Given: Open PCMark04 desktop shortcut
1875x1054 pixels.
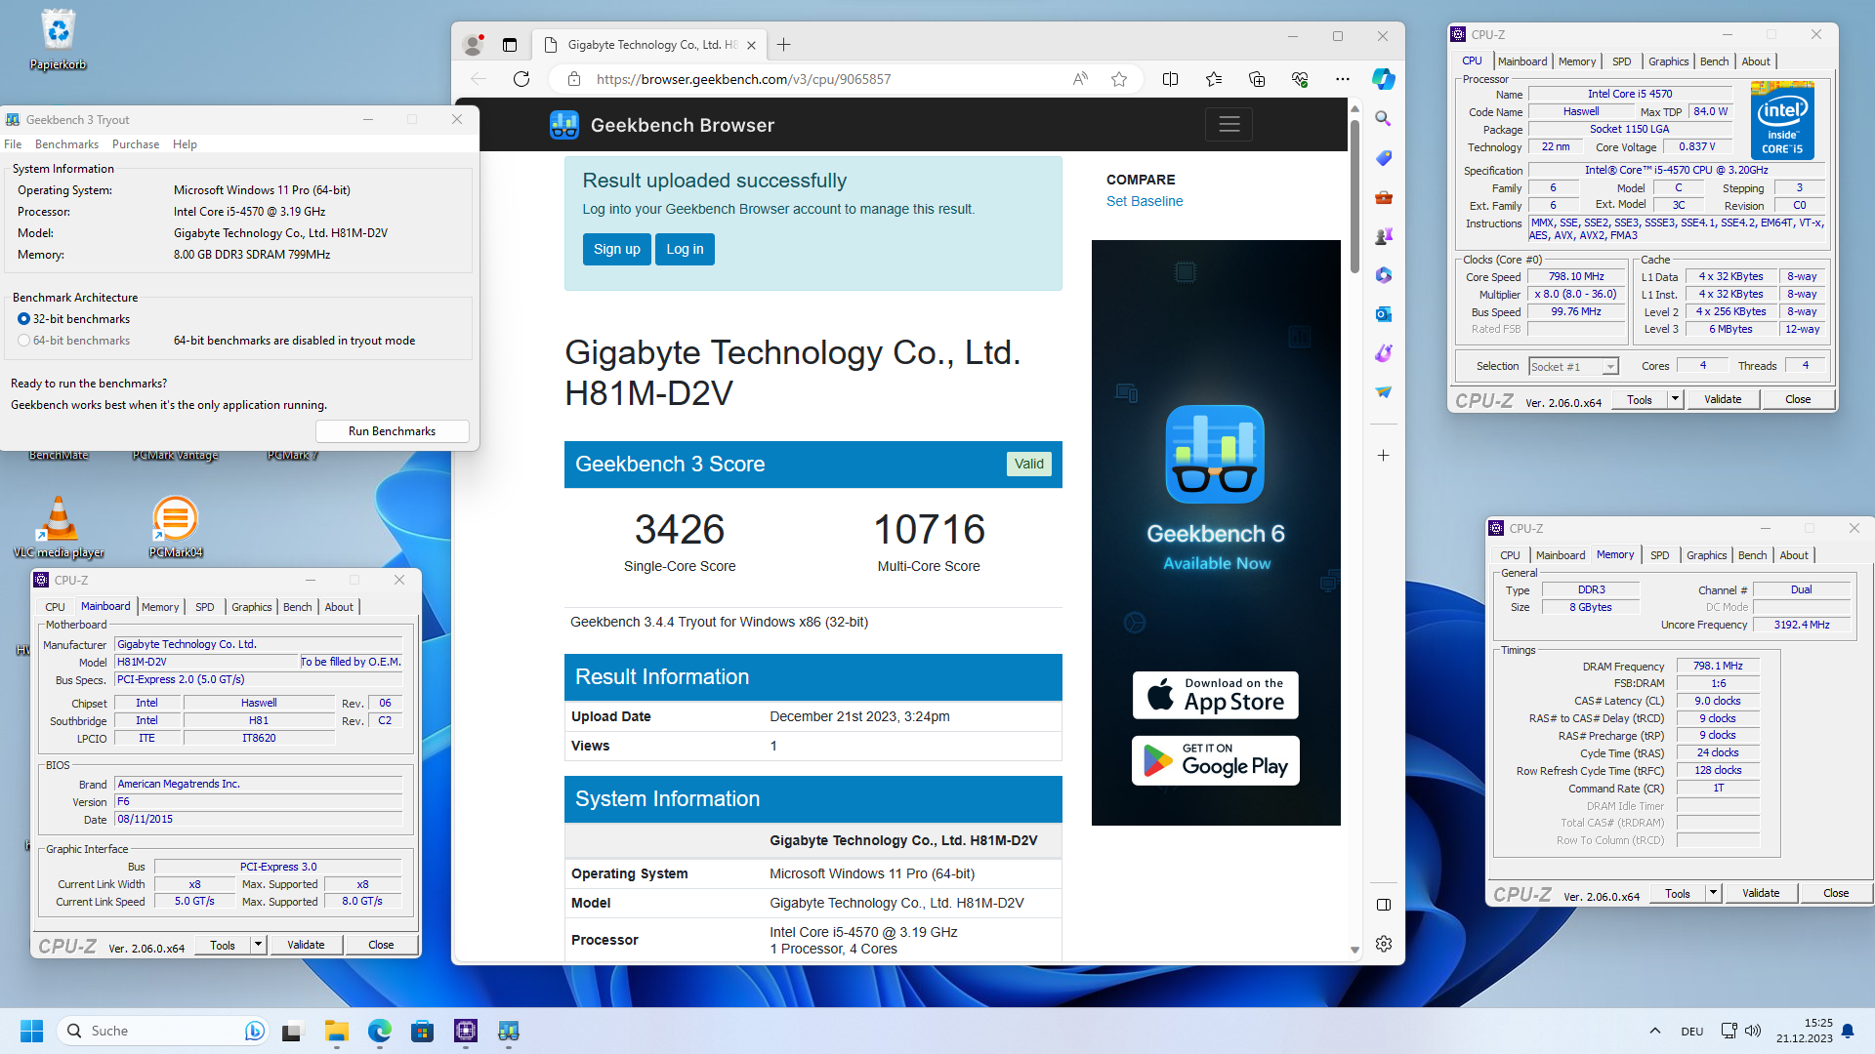Looking at the screenshot, I should [x=176, y=527].
